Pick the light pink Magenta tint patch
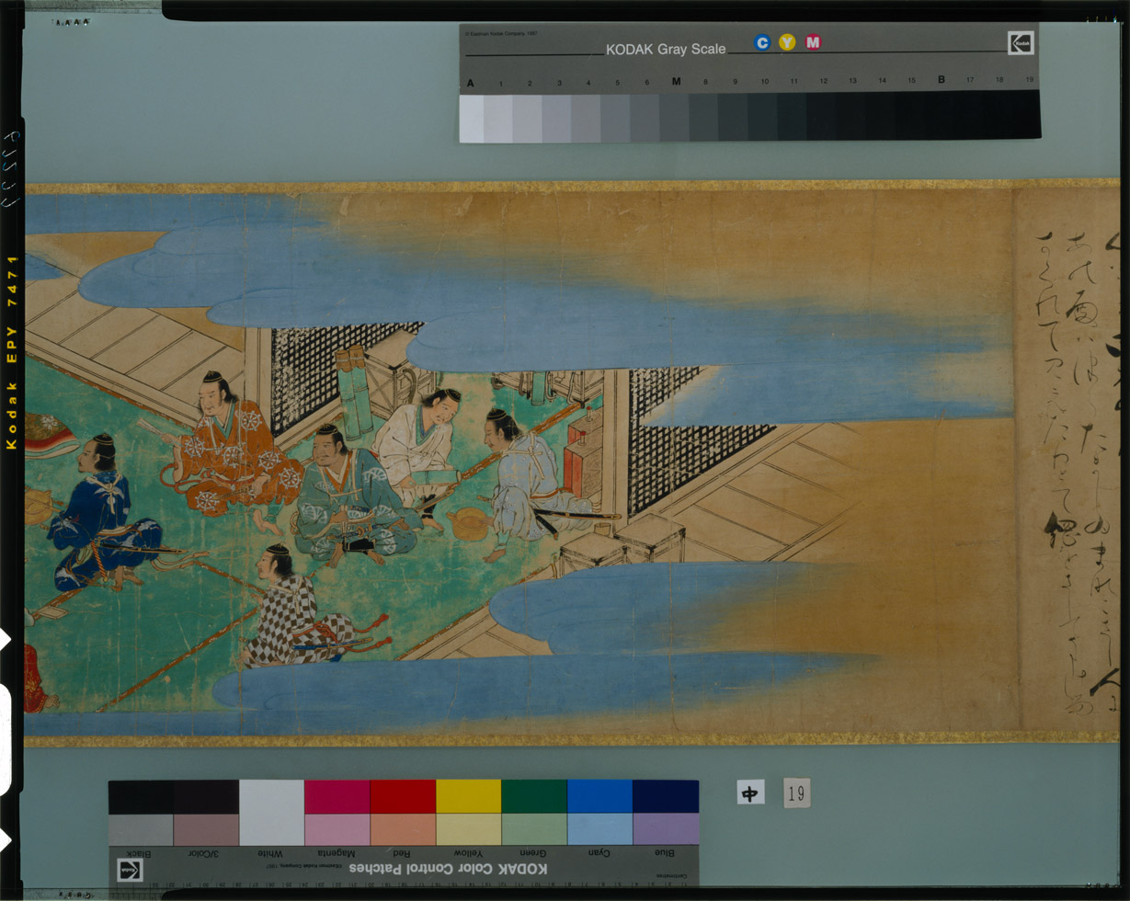This screenshot has width=1130, height=901. click(x=337, y=829)
